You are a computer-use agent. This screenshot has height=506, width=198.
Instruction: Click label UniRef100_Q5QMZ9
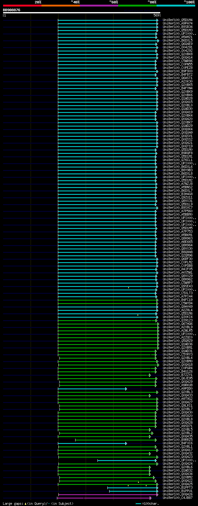tap(178, 341)
